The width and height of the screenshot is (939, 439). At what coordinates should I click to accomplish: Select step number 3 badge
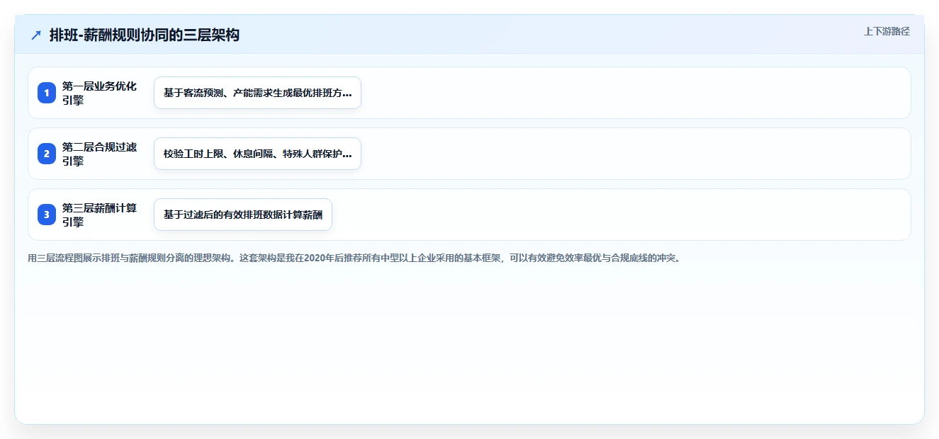[47, 215]
